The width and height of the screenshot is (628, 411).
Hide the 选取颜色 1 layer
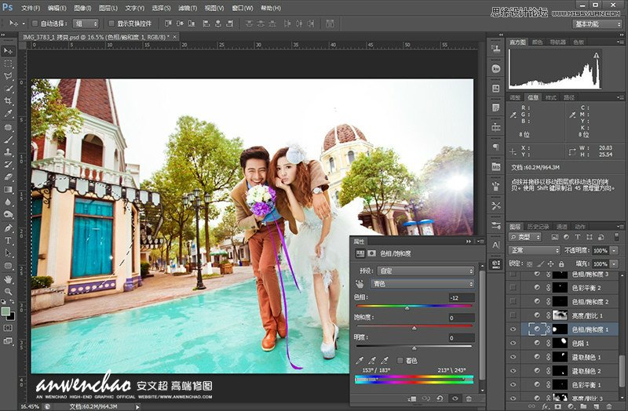point(513,357)
